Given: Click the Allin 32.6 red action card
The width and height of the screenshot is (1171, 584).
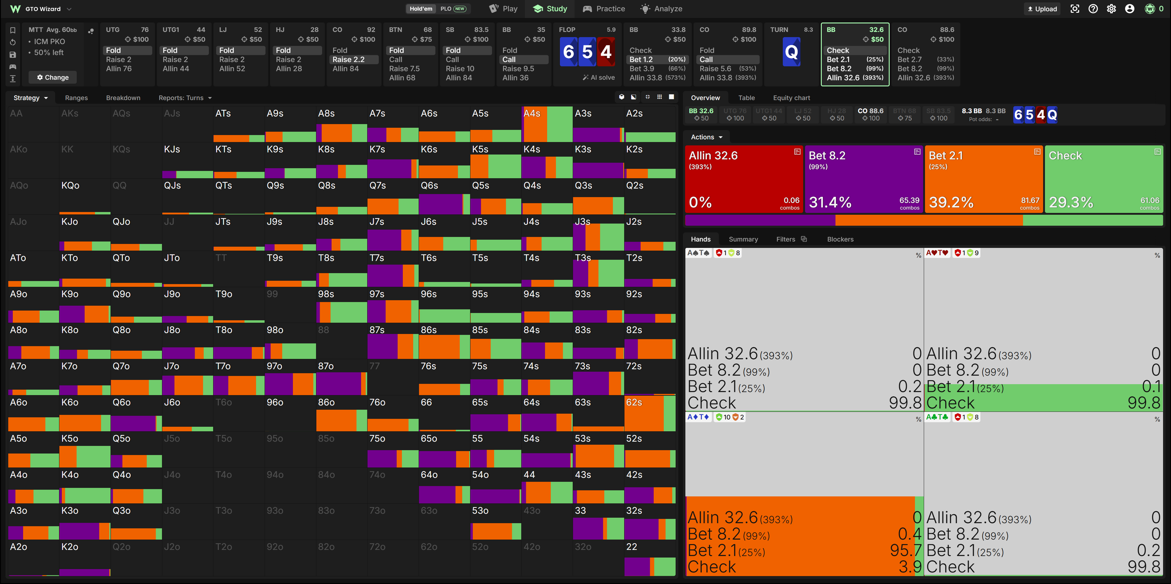Looking at the screenshot, I should pos(744,179).
